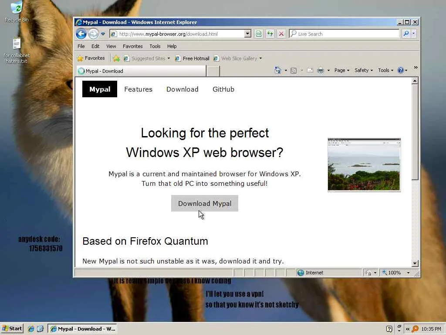Click the Feeds RSS icon
Image resolution: width=446 pixels, height=335 pixels.
coord(294,70)
